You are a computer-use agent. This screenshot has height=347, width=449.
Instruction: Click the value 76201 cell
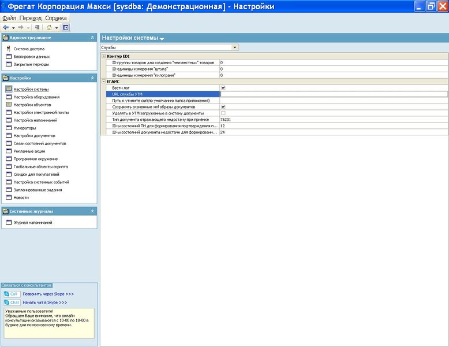coord(334,119)
